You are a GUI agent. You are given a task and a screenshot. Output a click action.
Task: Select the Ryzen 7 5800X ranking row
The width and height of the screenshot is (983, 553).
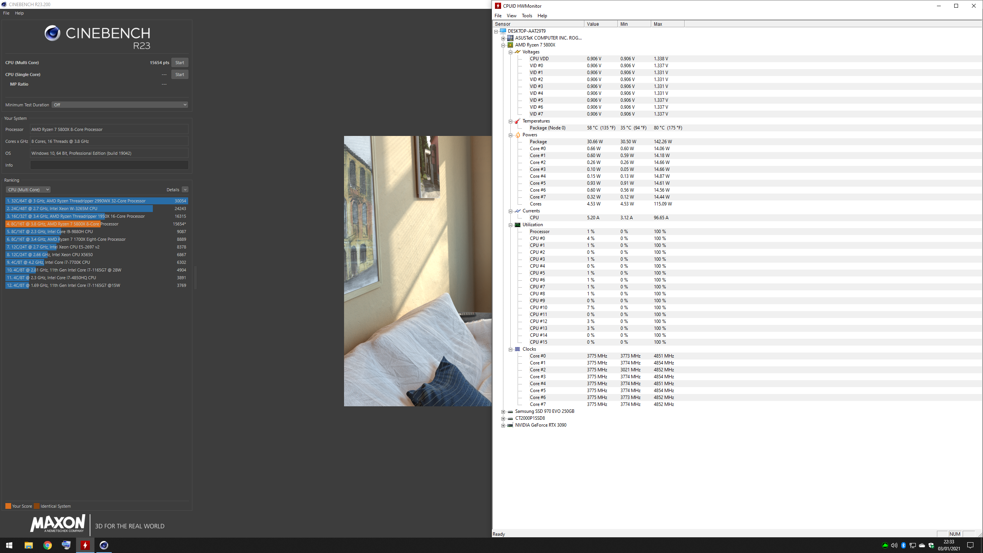[x=96, y=224]
